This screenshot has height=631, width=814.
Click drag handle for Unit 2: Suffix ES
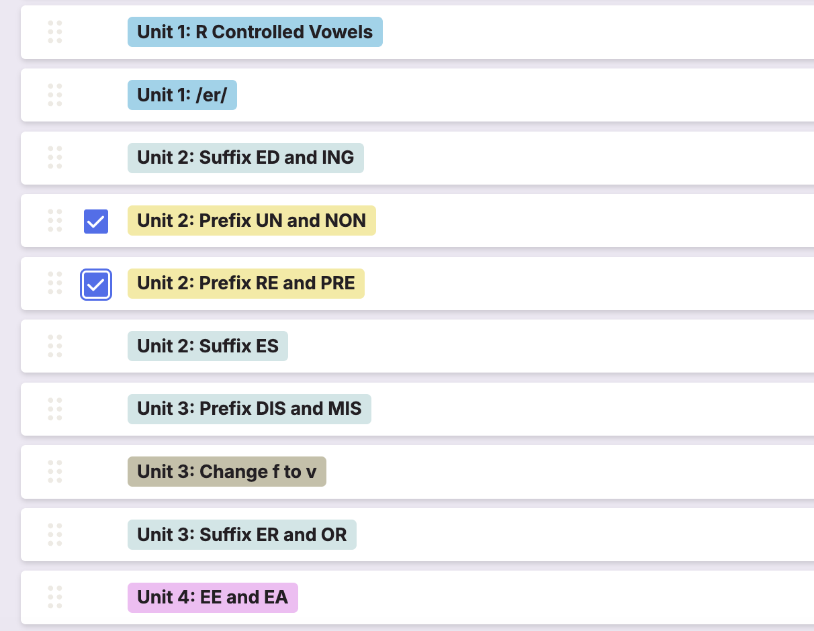[x=55, y=346]
